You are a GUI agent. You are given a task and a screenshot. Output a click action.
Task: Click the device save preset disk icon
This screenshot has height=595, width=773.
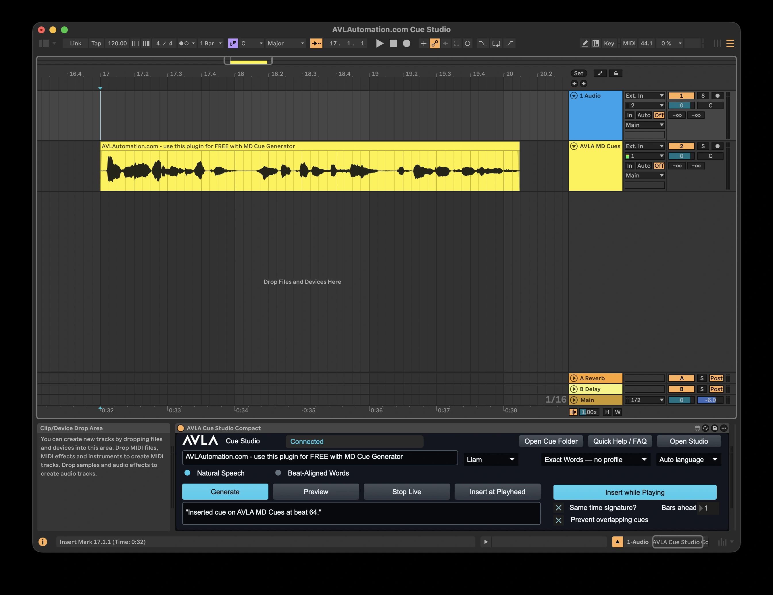pyautogui.click(x=715, y=428)
